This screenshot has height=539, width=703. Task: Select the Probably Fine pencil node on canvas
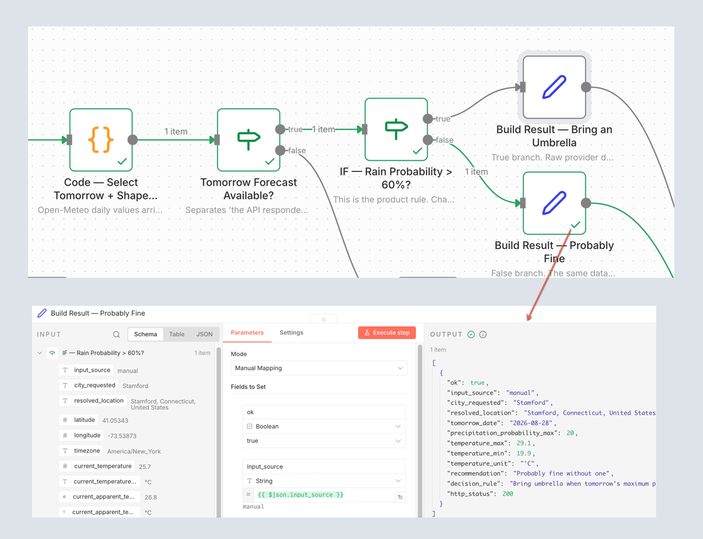[x=554, y=203]
